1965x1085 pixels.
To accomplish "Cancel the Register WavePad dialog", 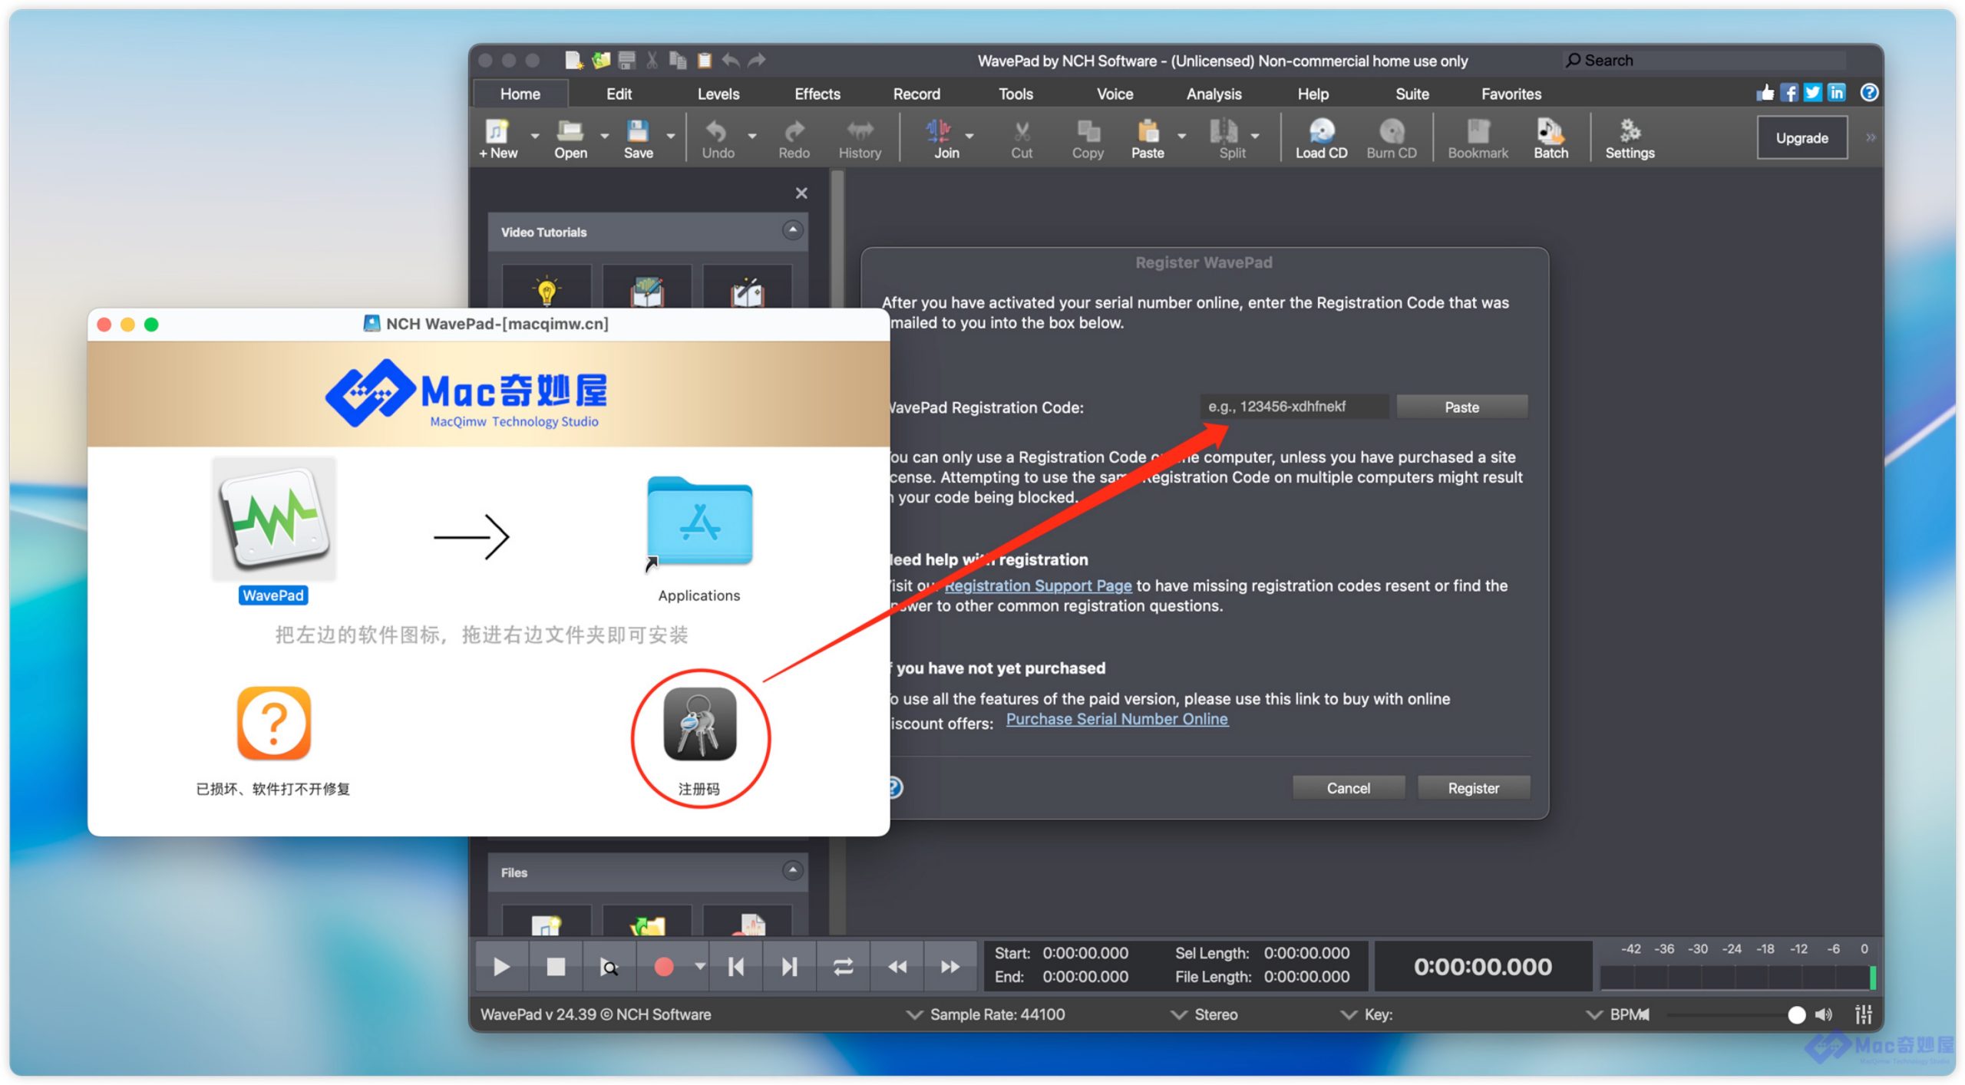I will [1348, 788].
